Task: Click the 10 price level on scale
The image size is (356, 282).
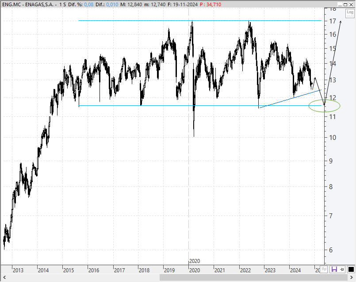Action: (x=333, y=138)
